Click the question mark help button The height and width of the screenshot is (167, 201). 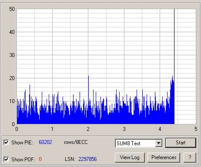pyautogui.click(x=190, y=157)
